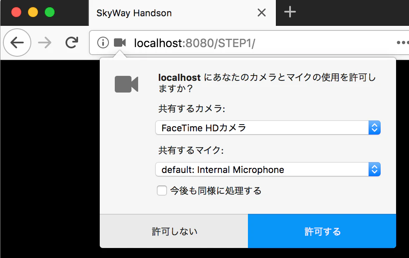Open the Internal Microphone dropdown
409x258 pixels.
point(268,169)
